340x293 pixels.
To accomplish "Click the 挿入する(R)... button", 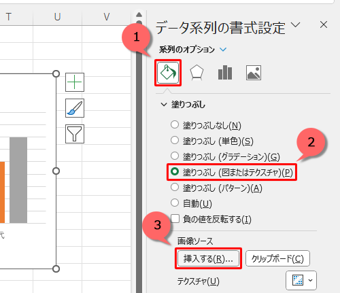I will tap(208, 258).
